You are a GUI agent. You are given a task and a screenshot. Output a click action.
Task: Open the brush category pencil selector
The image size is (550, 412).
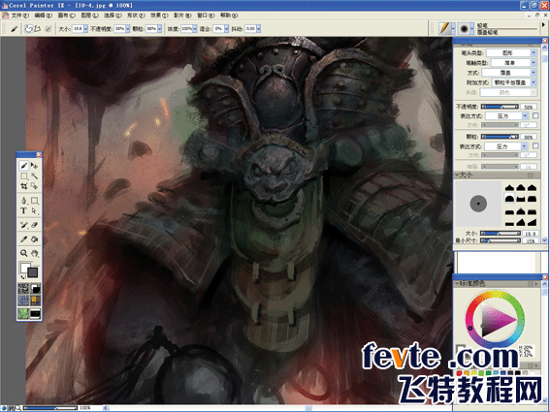click(447, 28)
